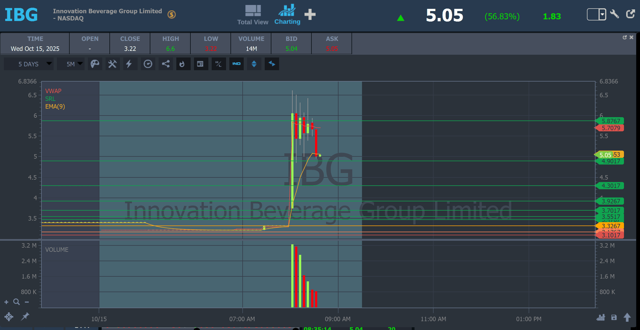Save chart with the floppy disk icon
Screen dimensions: 640x330
click(614, 318)
